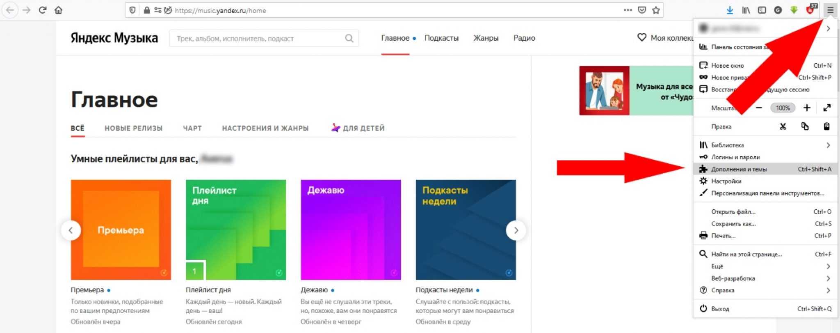Click the copy icon in Правка row
The height and width of the screenshot is (333, 840).
805,126
